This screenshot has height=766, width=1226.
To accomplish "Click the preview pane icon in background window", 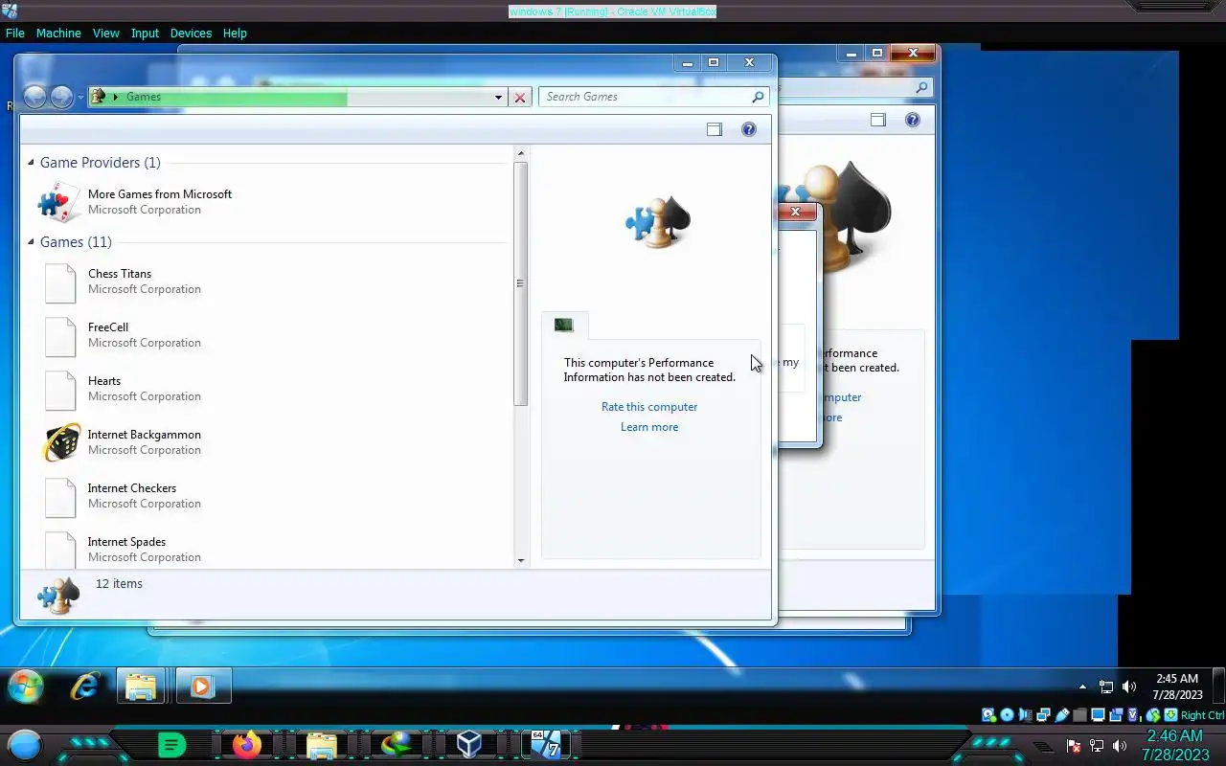I will 878,120.
